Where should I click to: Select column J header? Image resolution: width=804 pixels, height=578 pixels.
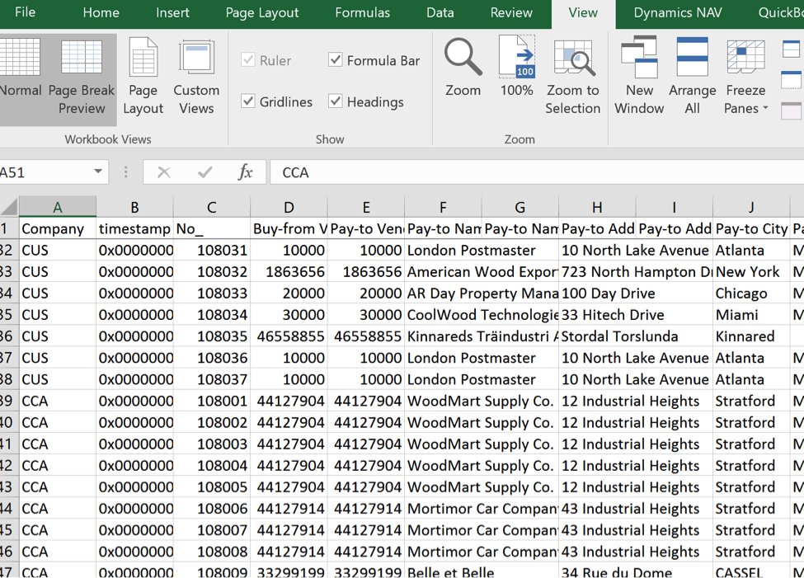(x=751, y=207)
